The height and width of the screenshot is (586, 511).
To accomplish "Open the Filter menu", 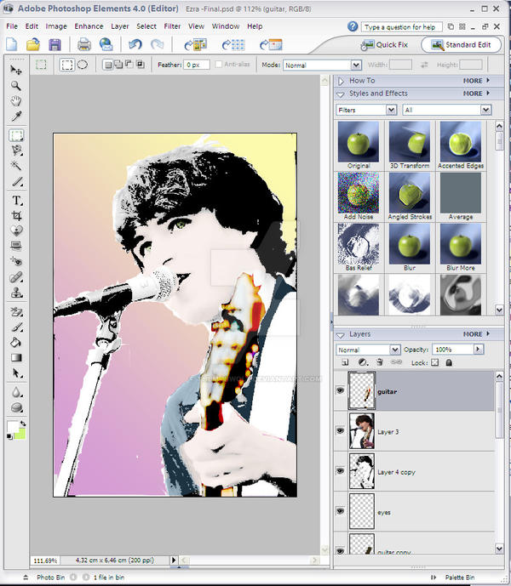I will pos(172,26).
